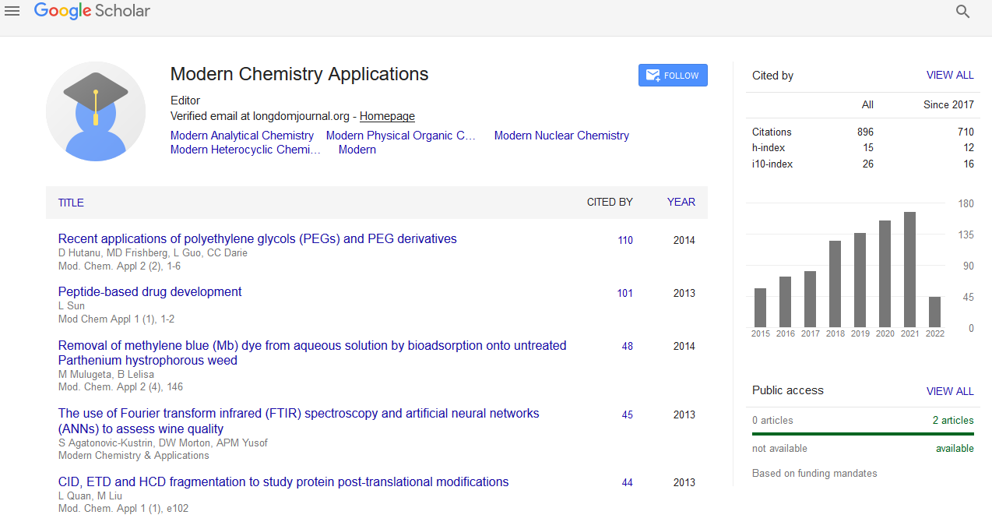The image size is (992, 522).
Task: Click VIEW ALL beside Public access
Action: 950,391
